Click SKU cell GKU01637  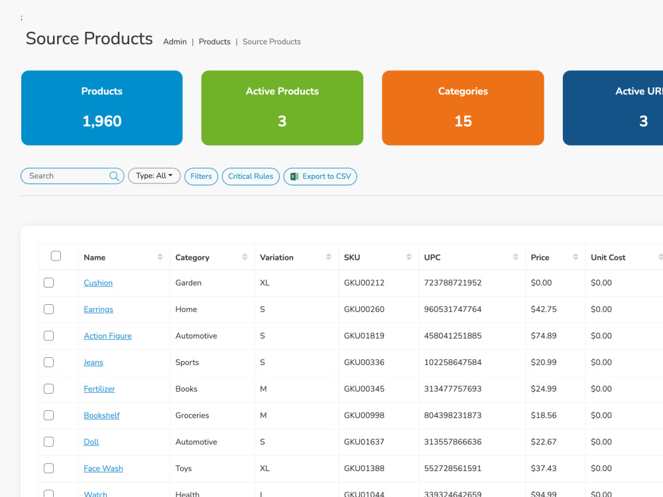tap(364, 441)
